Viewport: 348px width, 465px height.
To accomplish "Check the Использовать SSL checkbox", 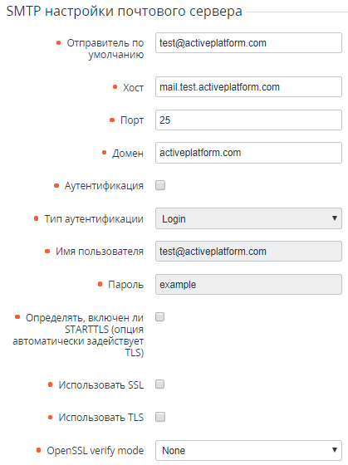I will tap(160, 384).
